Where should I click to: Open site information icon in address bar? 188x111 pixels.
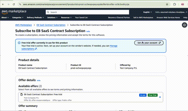click(20, 4)
